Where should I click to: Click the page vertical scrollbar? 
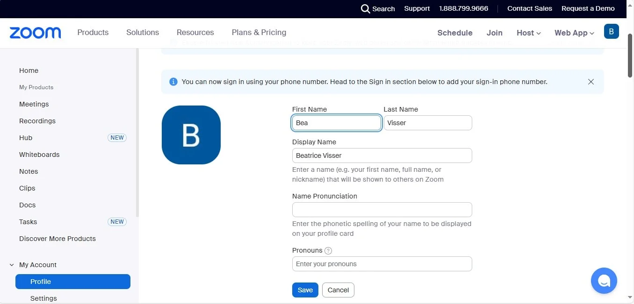630,56
